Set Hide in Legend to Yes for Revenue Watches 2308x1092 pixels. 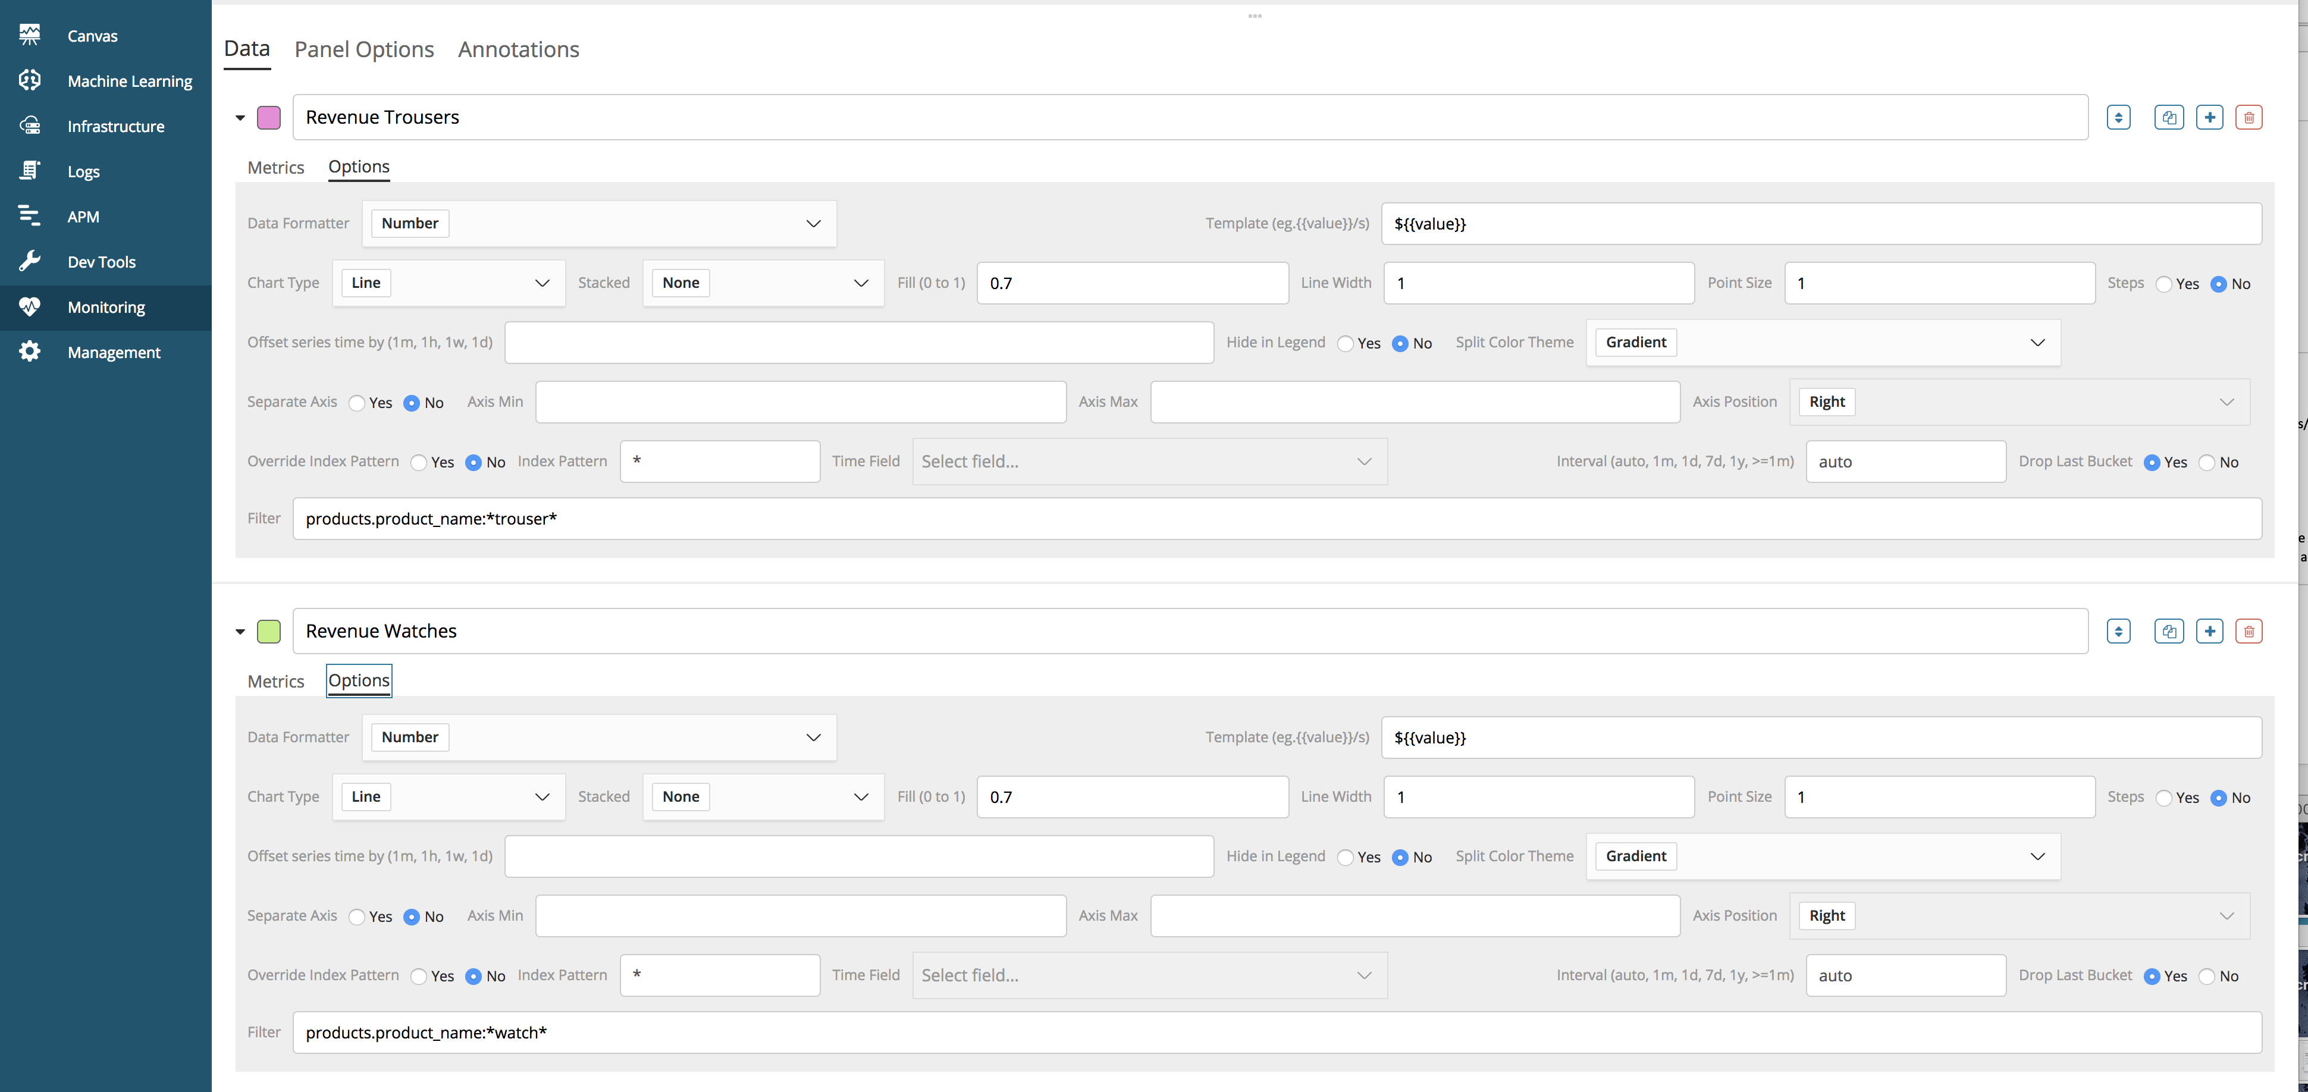click(1344, 857)
